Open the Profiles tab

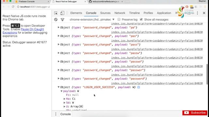coord(148,13)
